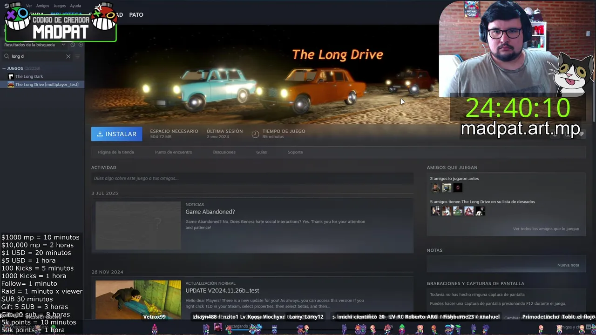Click the '26 NOV 2024' date heading
596x335 pixels.
[107, 272]
